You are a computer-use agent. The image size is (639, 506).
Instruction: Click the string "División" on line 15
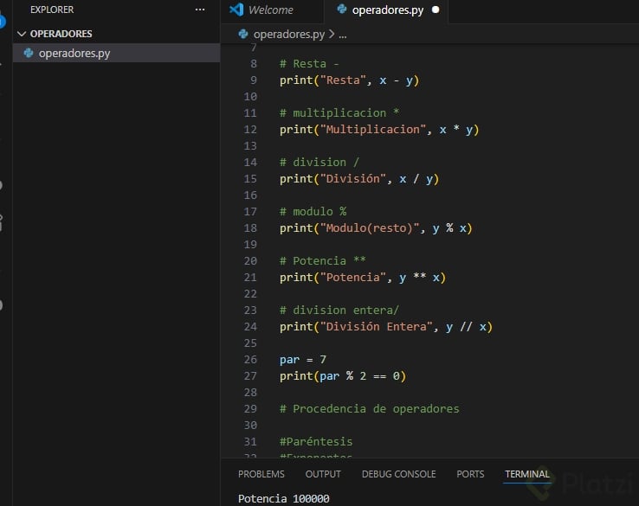pos(353,179)
